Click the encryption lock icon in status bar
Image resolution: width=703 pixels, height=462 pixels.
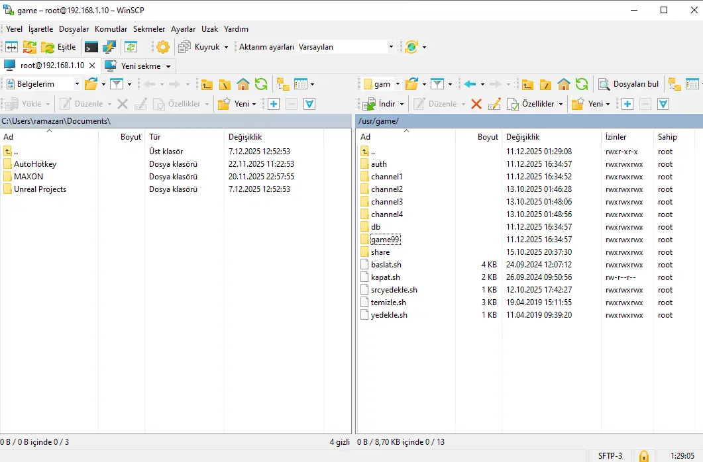click(x=643, y=455)
